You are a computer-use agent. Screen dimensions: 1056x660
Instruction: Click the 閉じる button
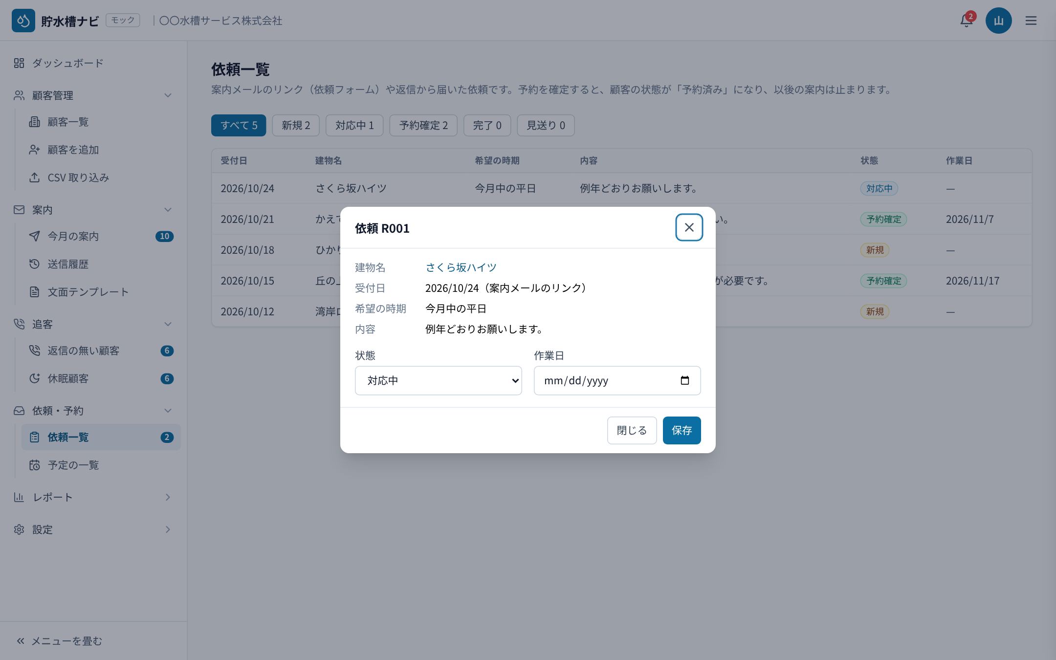[632, 430]
